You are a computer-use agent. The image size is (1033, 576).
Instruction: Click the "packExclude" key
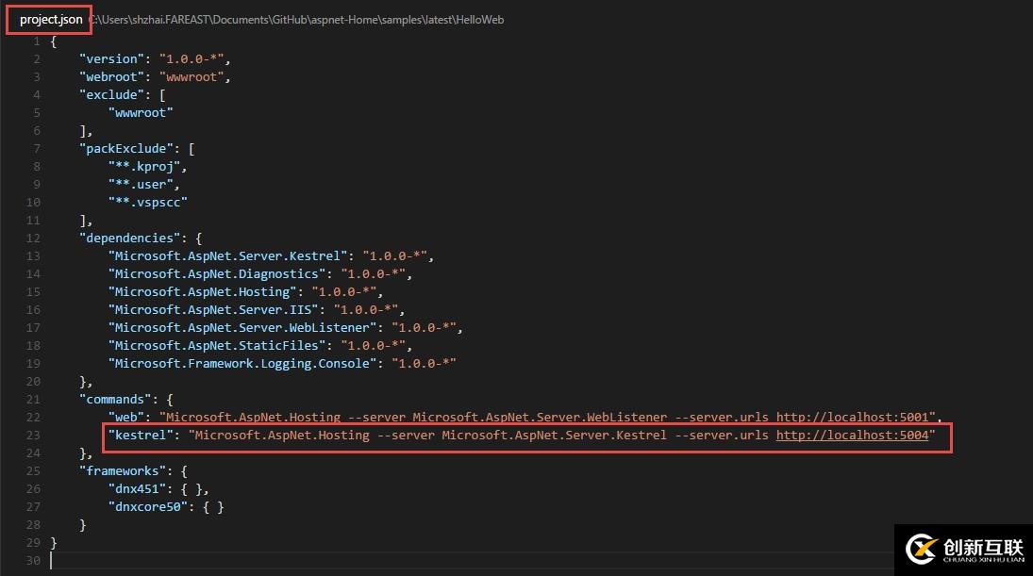click(x=126, y=149)
